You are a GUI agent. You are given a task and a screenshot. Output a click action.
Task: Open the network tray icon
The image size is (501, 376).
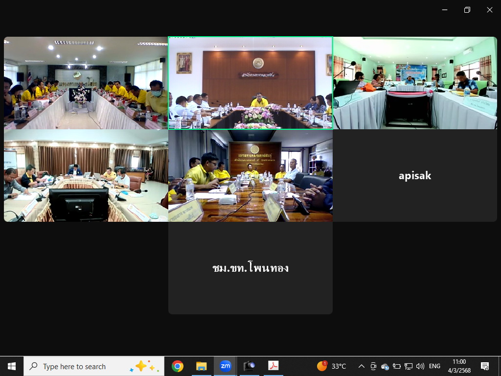click(408, 366)
